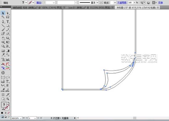Screen dimensions: 169x121
Task: Select the Rotate tool
Action: click(3, 38)
